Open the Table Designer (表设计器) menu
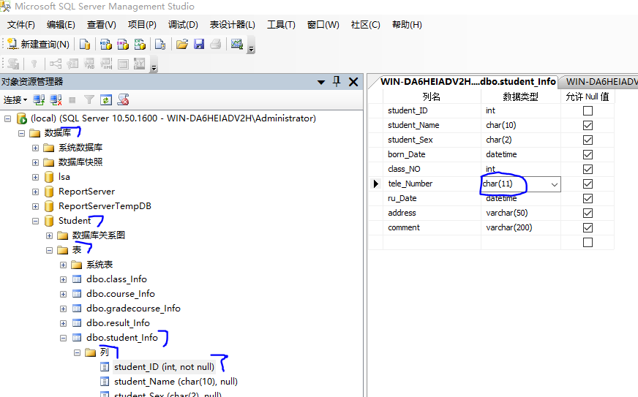The image size is (638, 397). point(233,25)
